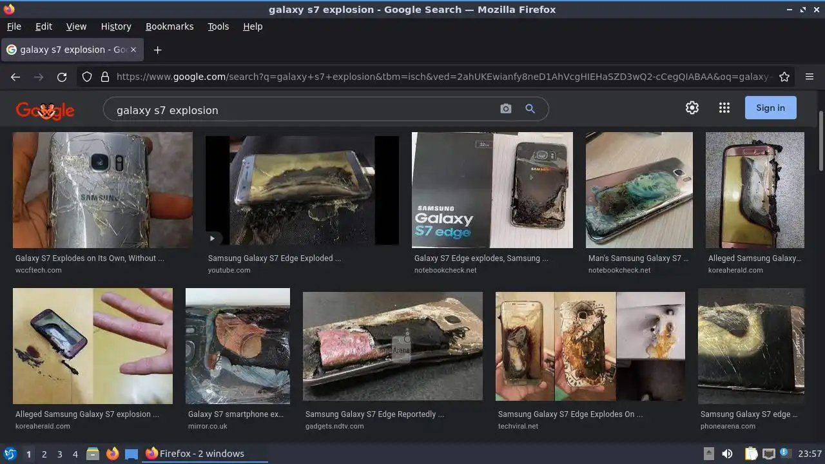Reload the current page
Image resolution: width=825 pixels, height=464 pixels.
tap(62, 77)
